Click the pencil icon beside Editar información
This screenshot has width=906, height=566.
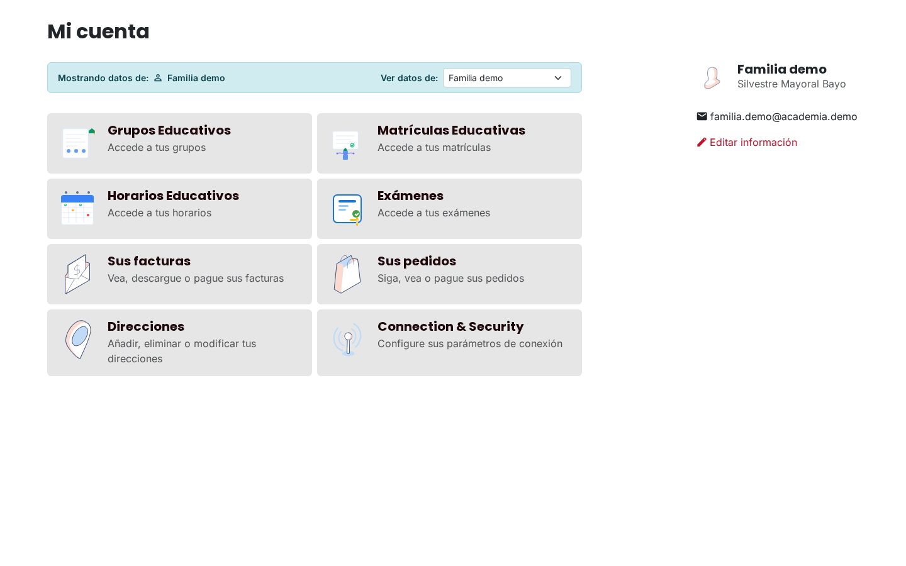coord(702,142)
